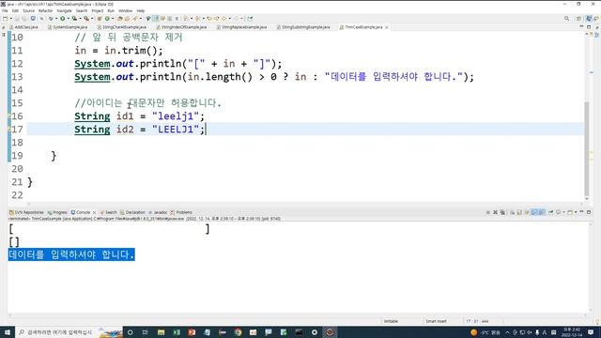
Task: Run the program with green Run icon
Action: pos(63,19)
